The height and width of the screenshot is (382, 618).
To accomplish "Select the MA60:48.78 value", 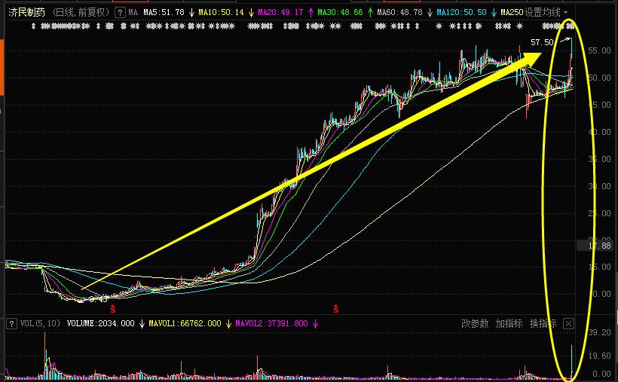I will pos(399,13).
